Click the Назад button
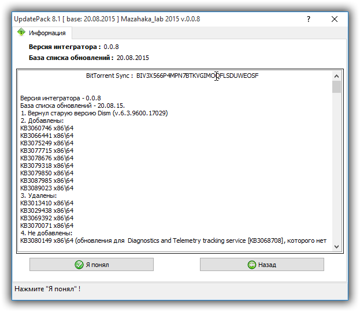The height and width of the screenshot is (312, 360). 262,265
